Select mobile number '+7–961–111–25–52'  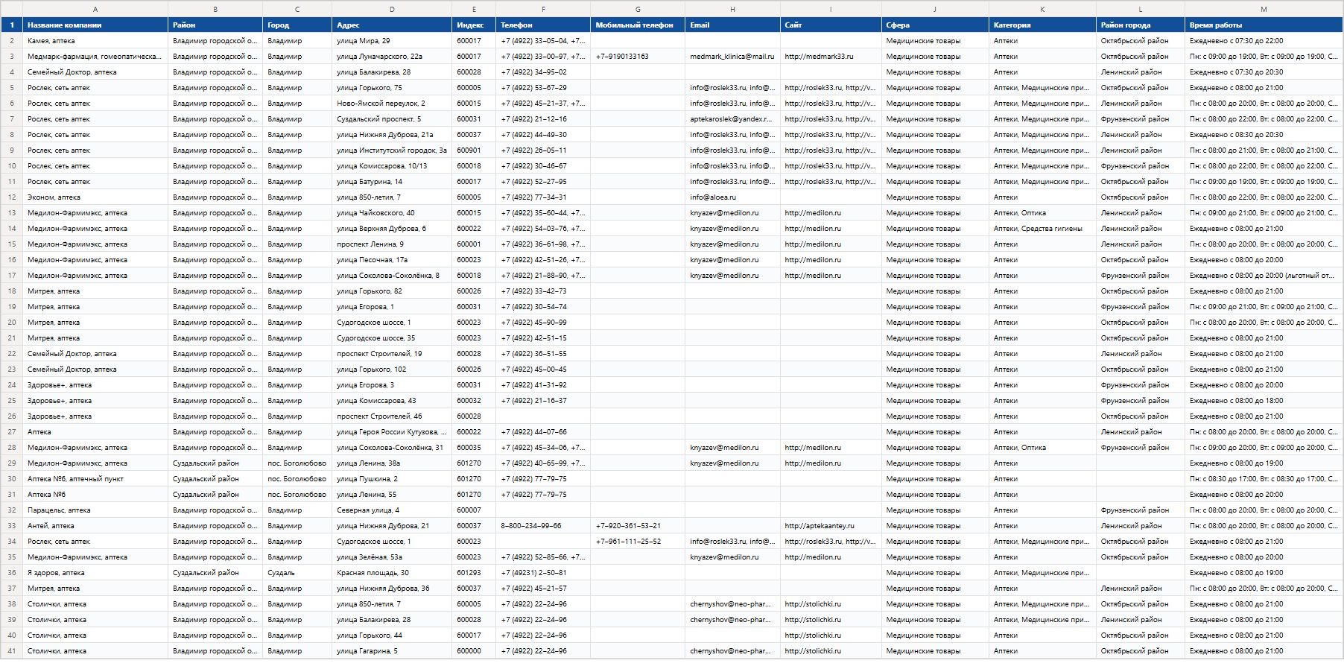[x=638, y=542]
